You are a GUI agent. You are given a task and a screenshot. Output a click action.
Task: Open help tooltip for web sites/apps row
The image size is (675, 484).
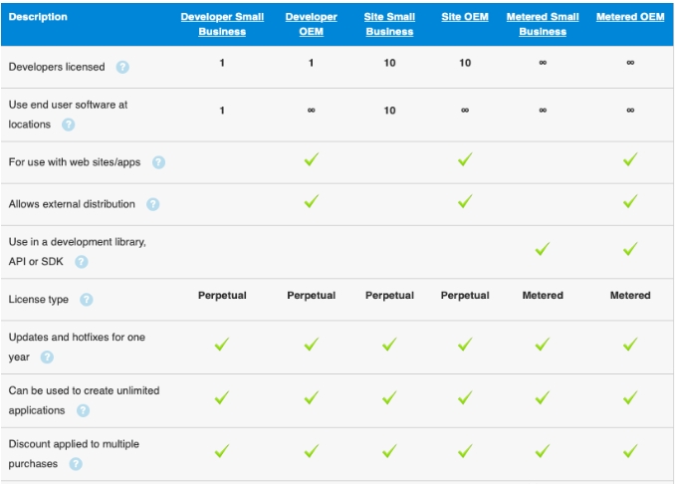point(158,162)
